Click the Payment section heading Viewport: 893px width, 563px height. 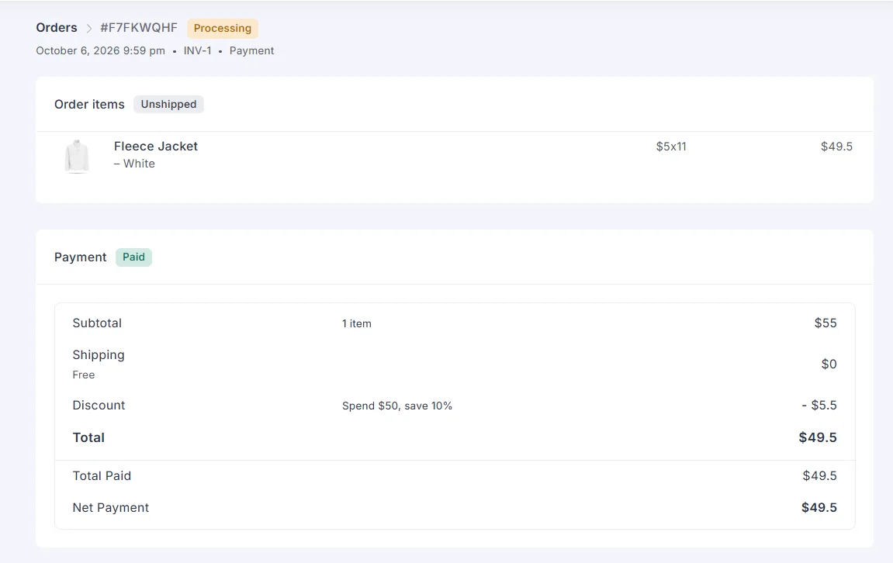[81, 257]
